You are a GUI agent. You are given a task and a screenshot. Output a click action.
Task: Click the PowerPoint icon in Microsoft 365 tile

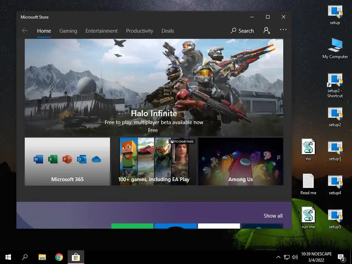point(67,159)
